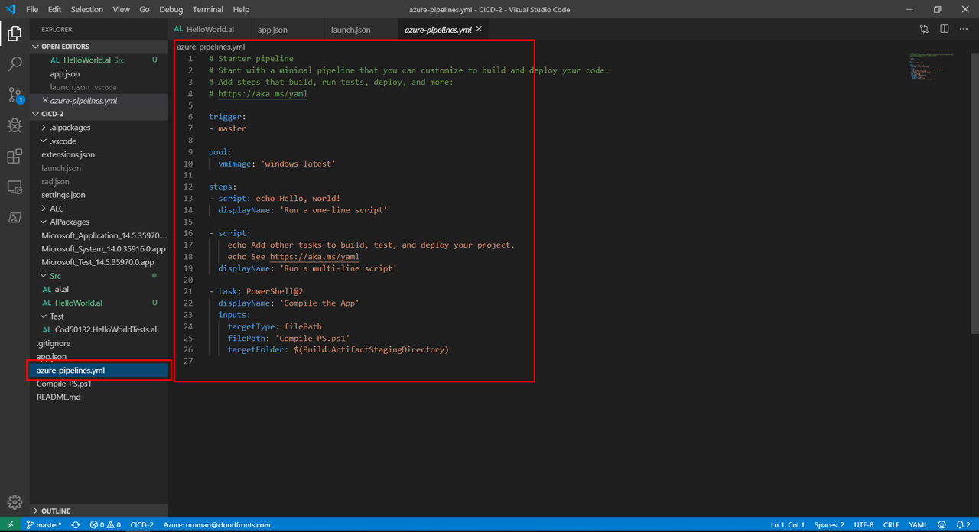Change indentation via Spaces: 2
The image size is (979, 532).
[x=829, y=525]
